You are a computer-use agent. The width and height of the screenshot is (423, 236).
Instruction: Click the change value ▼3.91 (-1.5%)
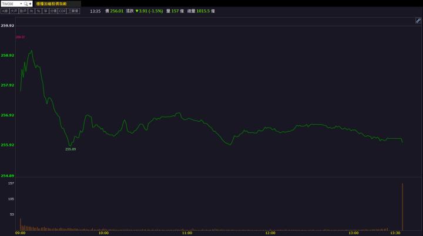coord(149,11)
